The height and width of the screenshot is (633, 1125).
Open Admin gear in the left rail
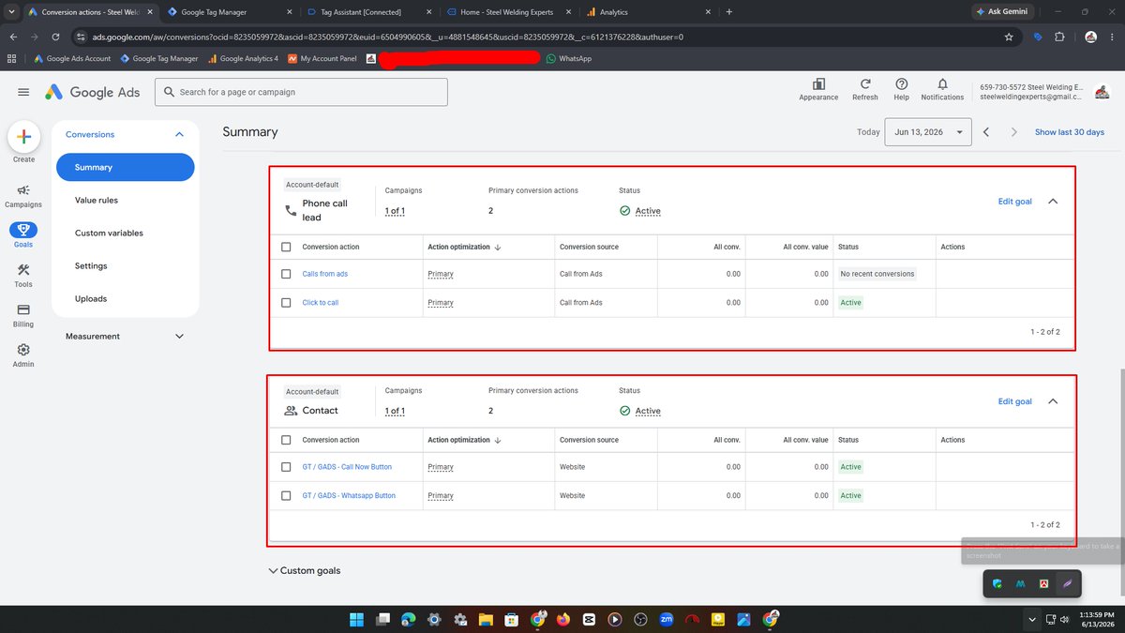tap(23, 354)
